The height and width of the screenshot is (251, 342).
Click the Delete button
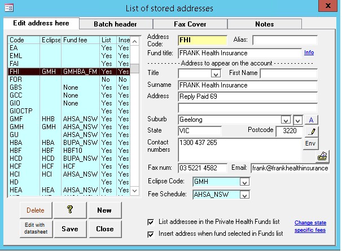pyautogui.click(x=36, y=210)
